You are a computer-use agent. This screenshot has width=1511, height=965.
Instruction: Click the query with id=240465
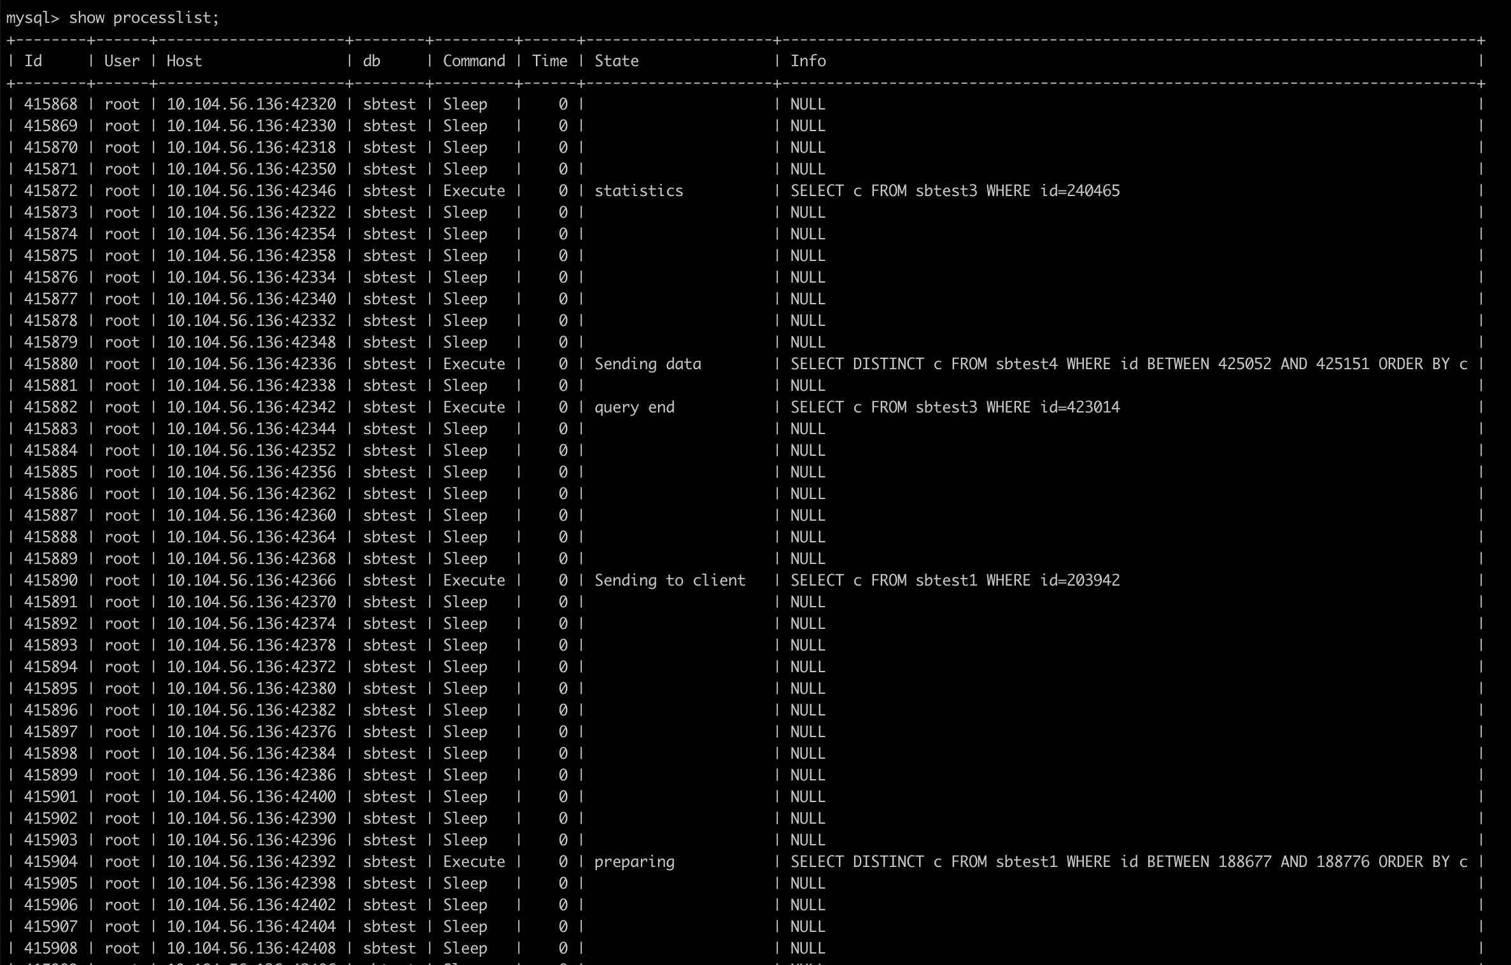coord(955,191)
